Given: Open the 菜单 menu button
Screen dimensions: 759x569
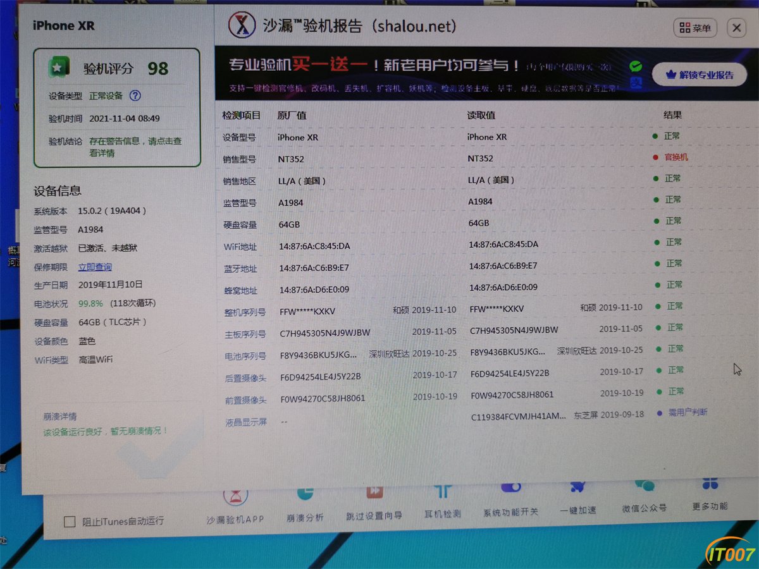Looking at the screenshot, I should tap(695, 28).
